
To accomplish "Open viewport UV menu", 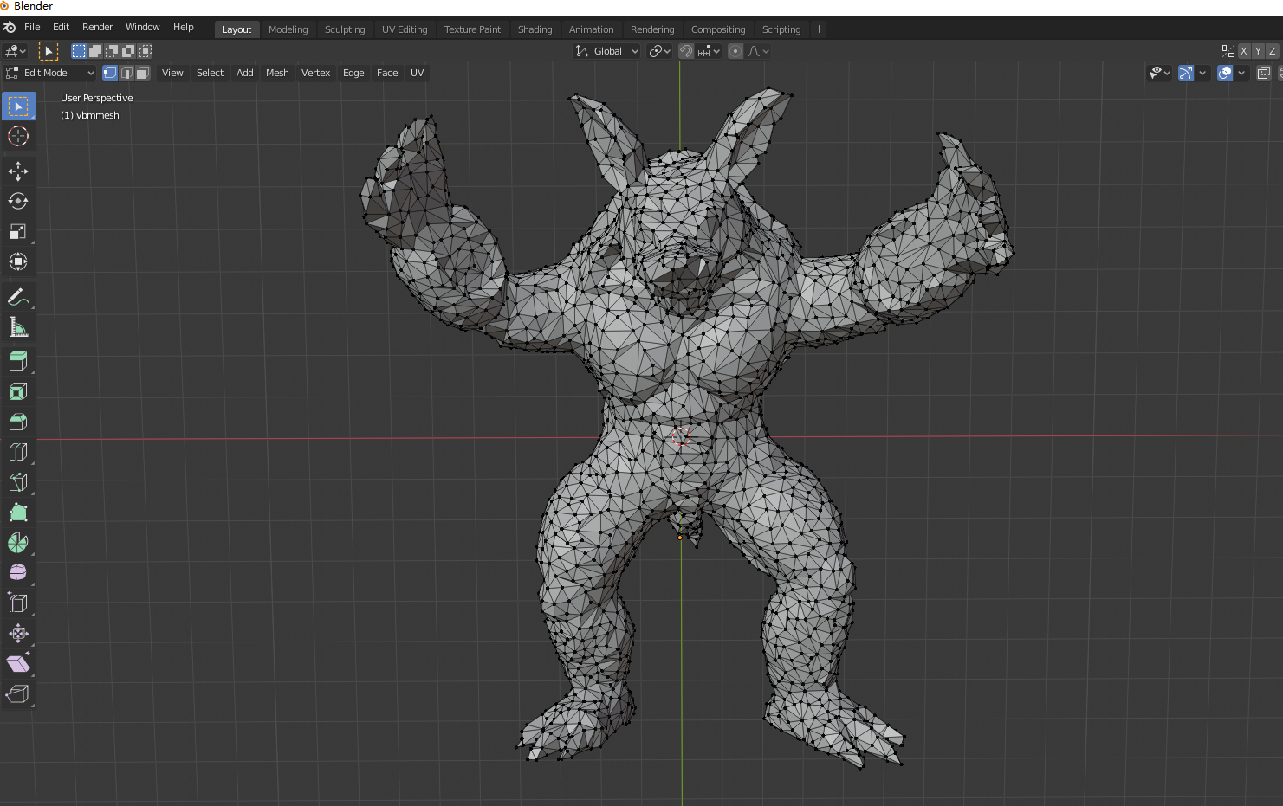I will (417, 73).
